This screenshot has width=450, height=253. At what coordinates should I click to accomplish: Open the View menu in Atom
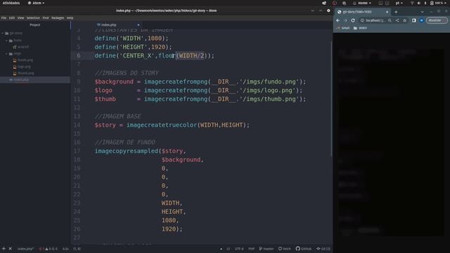click(x=20, y=18)
